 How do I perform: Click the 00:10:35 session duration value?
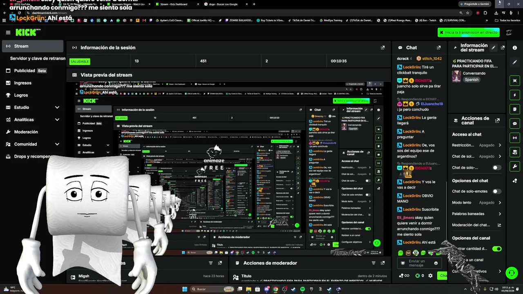pos(339,61)
